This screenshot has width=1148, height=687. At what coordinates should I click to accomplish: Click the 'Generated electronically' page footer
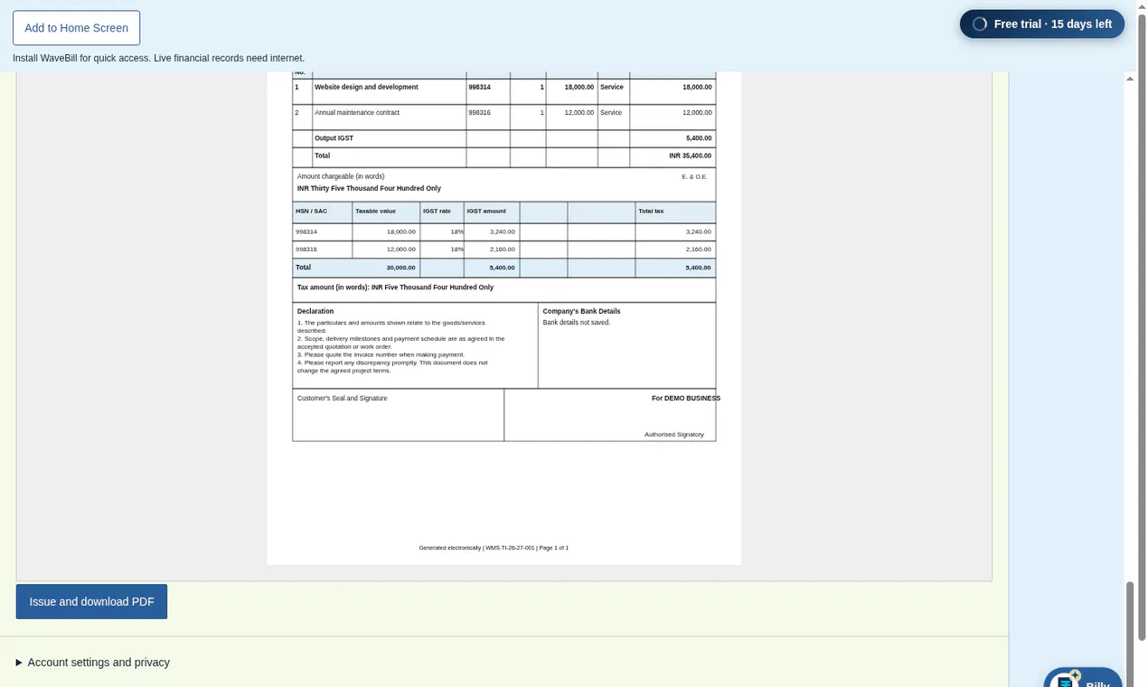point(494,548)
